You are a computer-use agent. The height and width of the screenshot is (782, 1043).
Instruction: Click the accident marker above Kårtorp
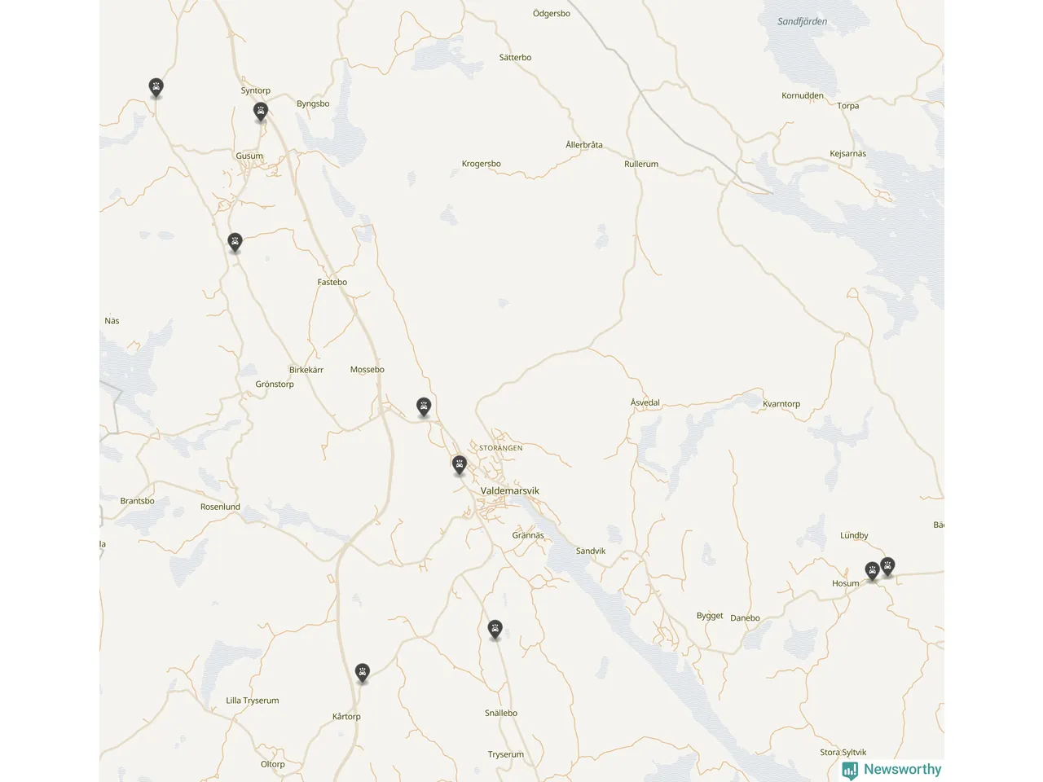point(363,673)
